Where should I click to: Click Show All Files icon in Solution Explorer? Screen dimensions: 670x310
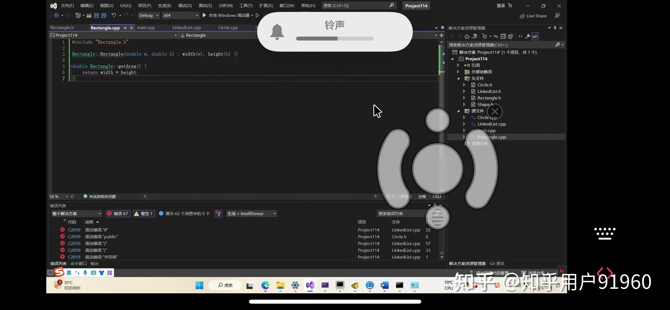[510, 36]
